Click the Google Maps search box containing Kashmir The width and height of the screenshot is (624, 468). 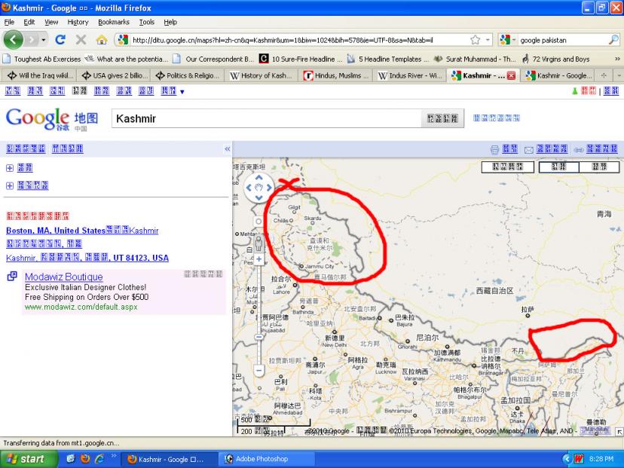click(x=266, y=118)
